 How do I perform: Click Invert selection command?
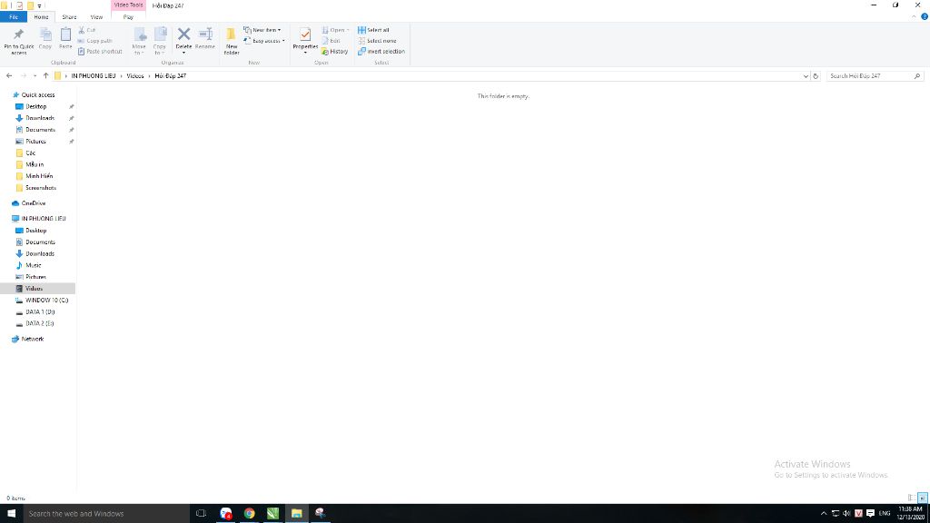381,52
